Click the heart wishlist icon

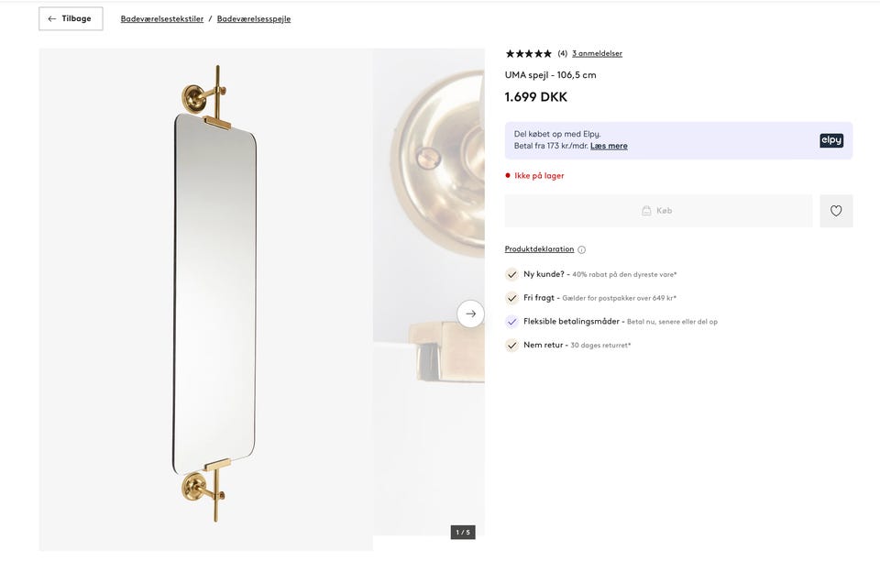[x=836, y=211]
